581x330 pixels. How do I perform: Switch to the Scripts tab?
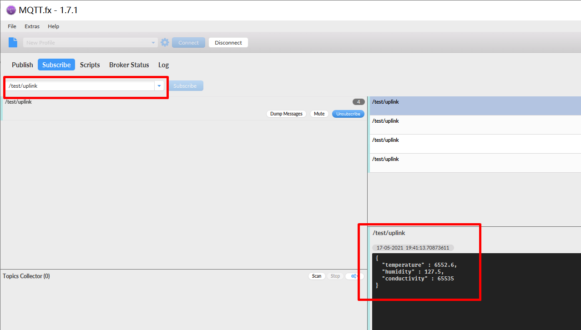click(90, 65)
